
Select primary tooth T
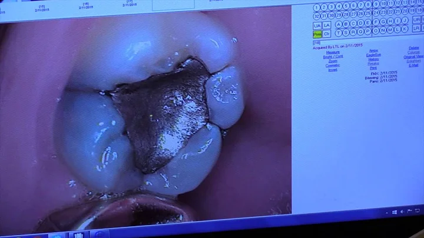tap(338, 33)
